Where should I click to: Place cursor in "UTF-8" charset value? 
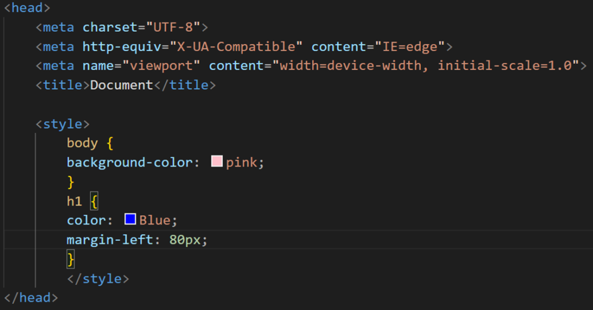[x=177, y=27]
